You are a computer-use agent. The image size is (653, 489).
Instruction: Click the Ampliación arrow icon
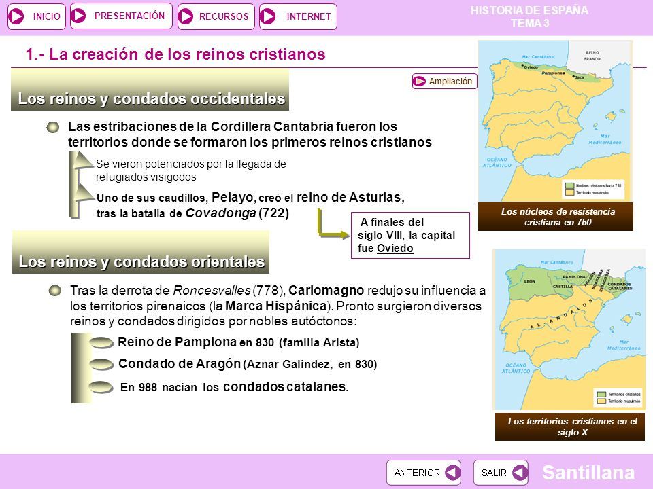420,81
